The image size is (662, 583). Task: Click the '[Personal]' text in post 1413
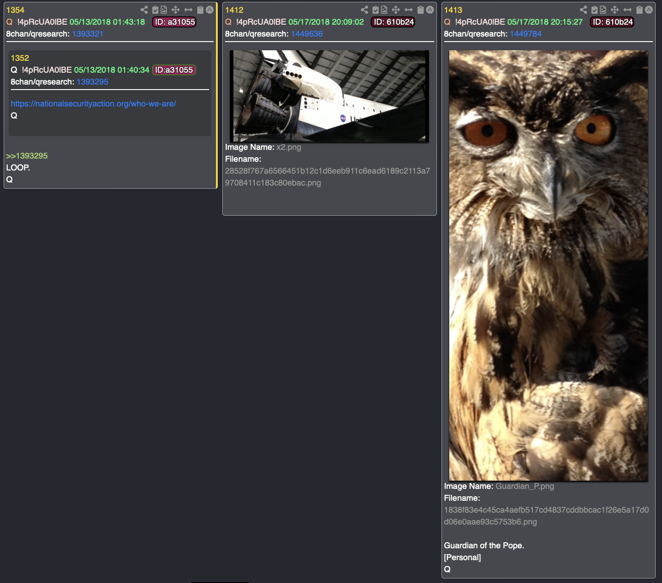coord(462,557)
